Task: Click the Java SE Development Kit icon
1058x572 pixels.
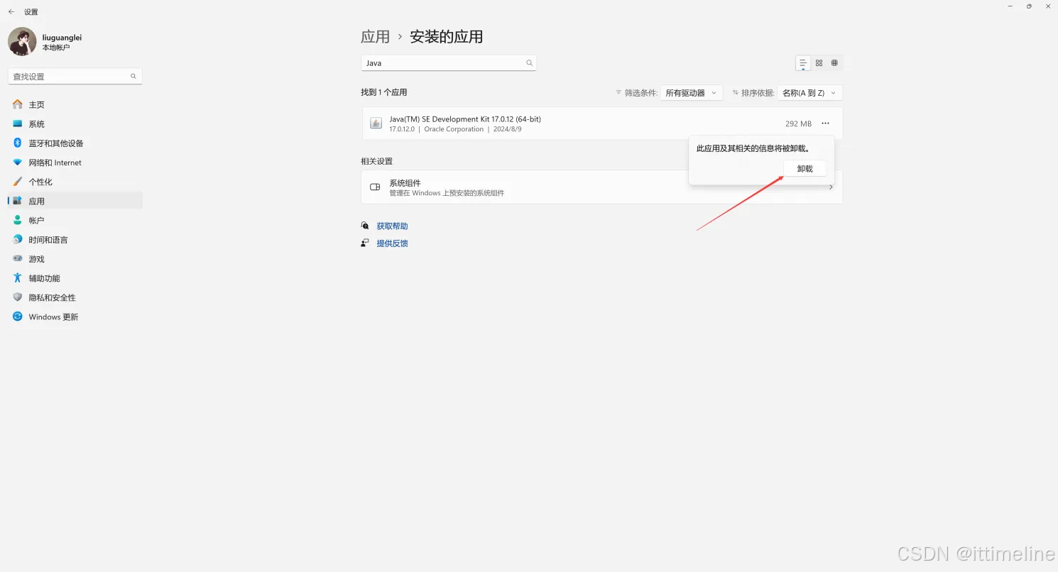Action: (x=376, y=123)
